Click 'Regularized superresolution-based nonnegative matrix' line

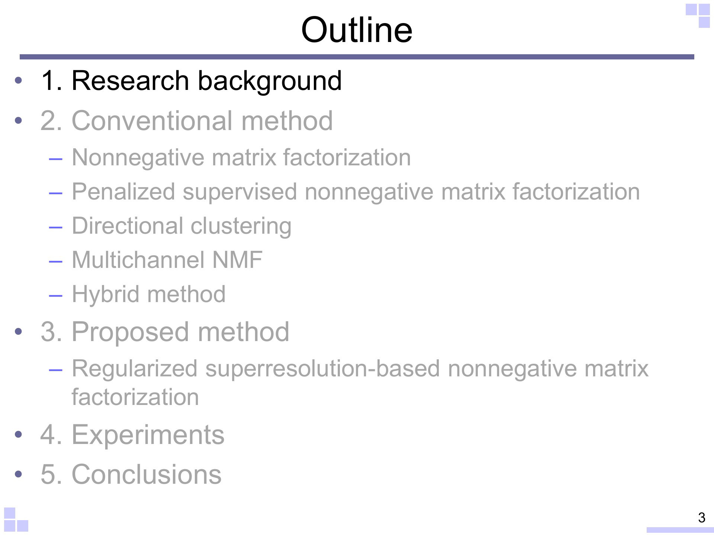click(360, 368)
